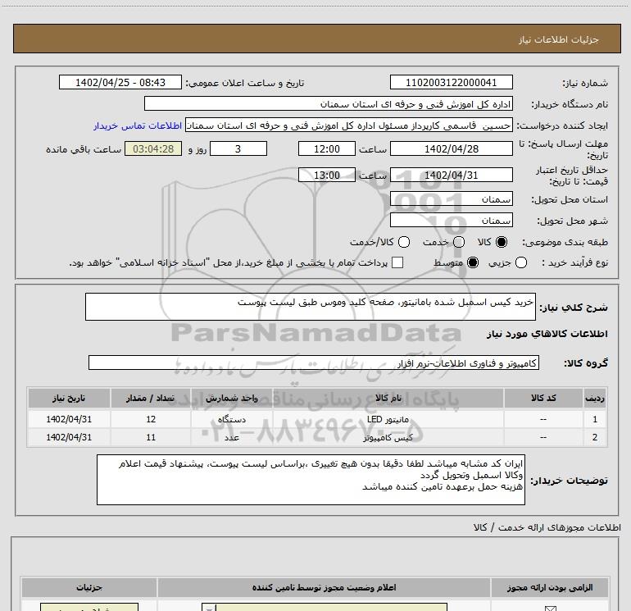
Task: Select the مانیتور LED item name cell
Action: pyautogui.click(x=388, y=419)
